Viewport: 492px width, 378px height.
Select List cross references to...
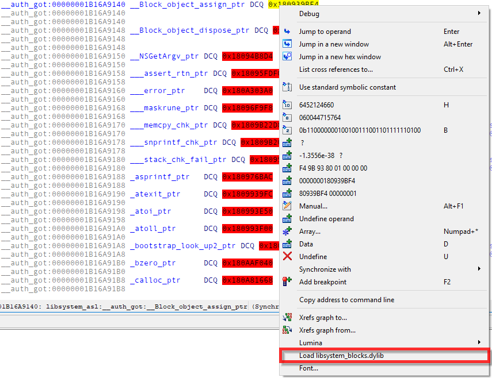(336, 70)
